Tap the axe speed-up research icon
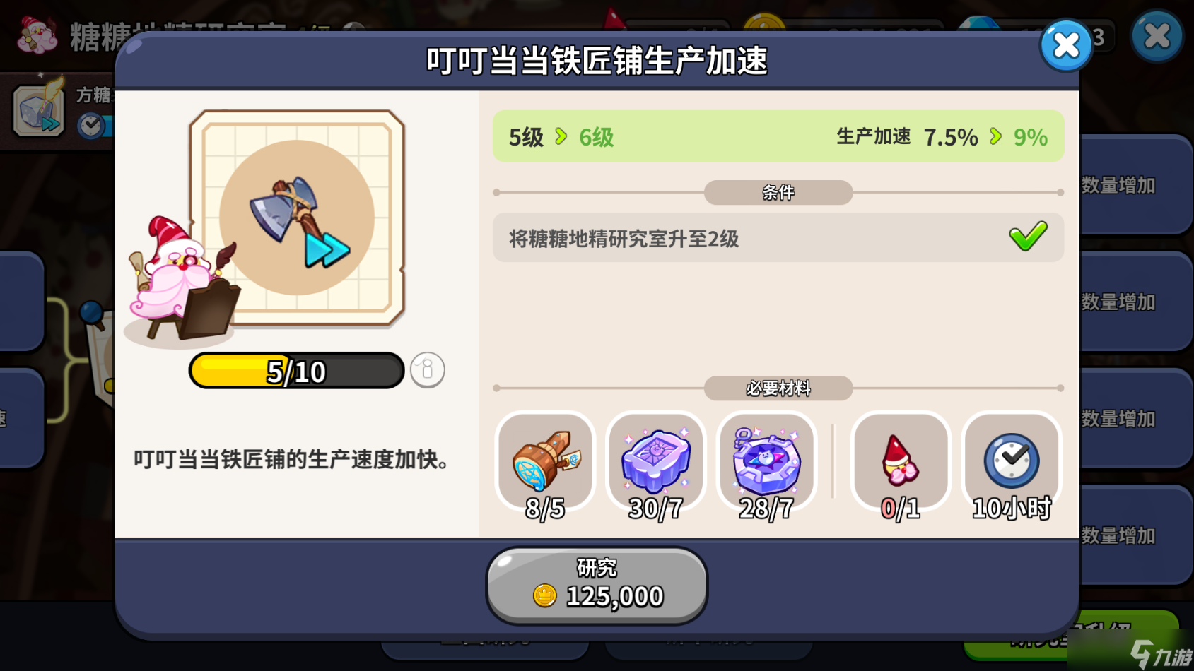This screenshot has width=1194, height=671. pyautogui.click(x=298, y=218)
